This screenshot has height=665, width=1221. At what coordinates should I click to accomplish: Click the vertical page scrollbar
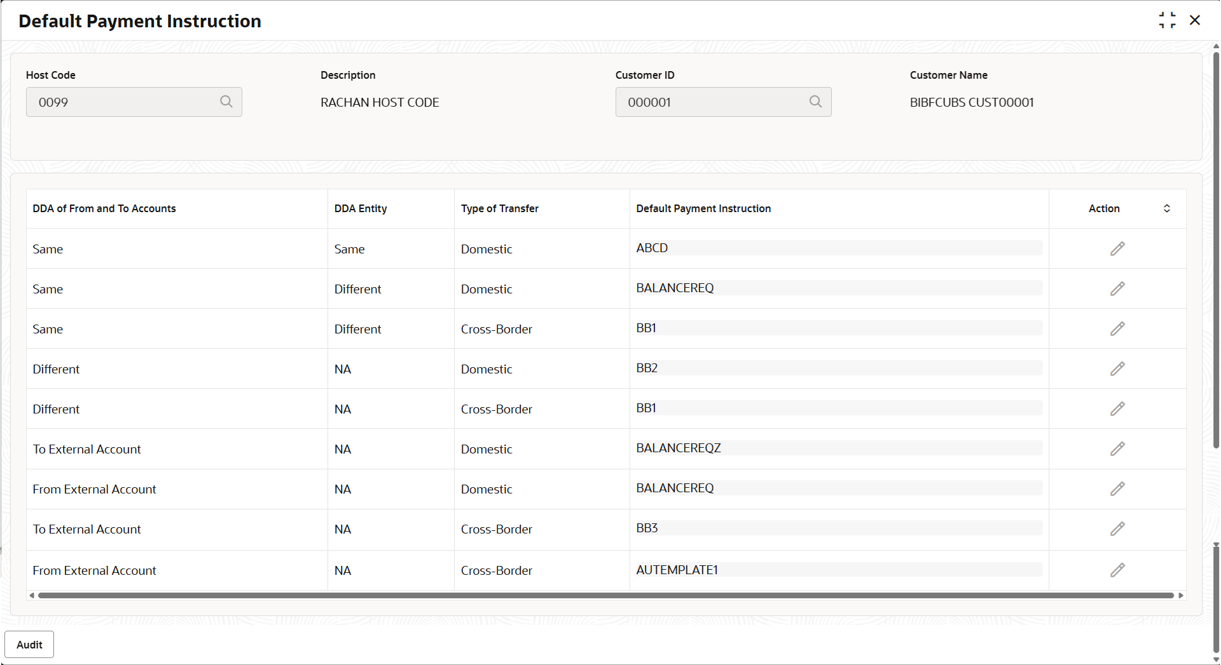click(x=1216, y=250)
